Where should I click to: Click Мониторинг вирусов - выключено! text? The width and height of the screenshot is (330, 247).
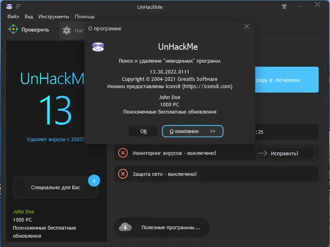coord(174,153)
